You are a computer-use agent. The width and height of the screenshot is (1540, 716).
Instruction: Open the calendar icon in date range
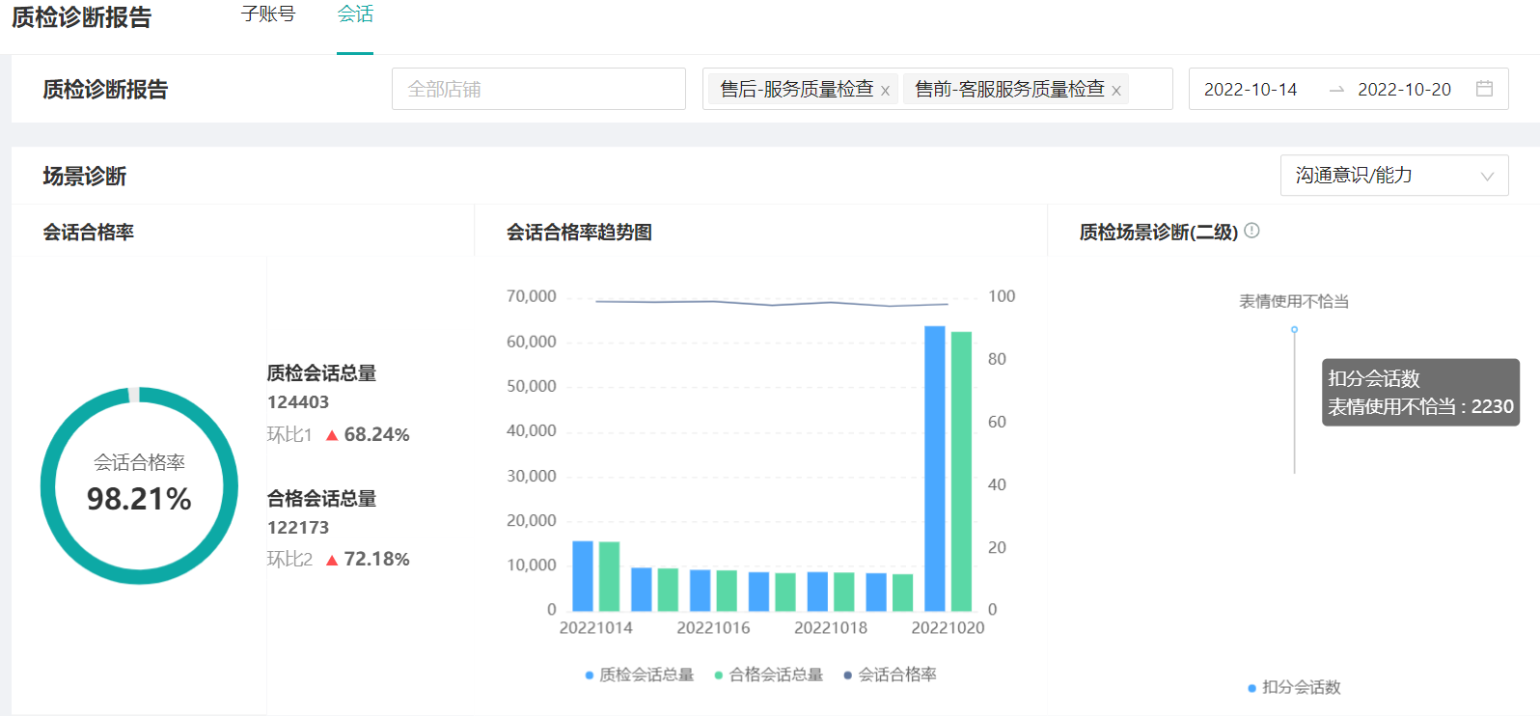tap(1484, 89)
